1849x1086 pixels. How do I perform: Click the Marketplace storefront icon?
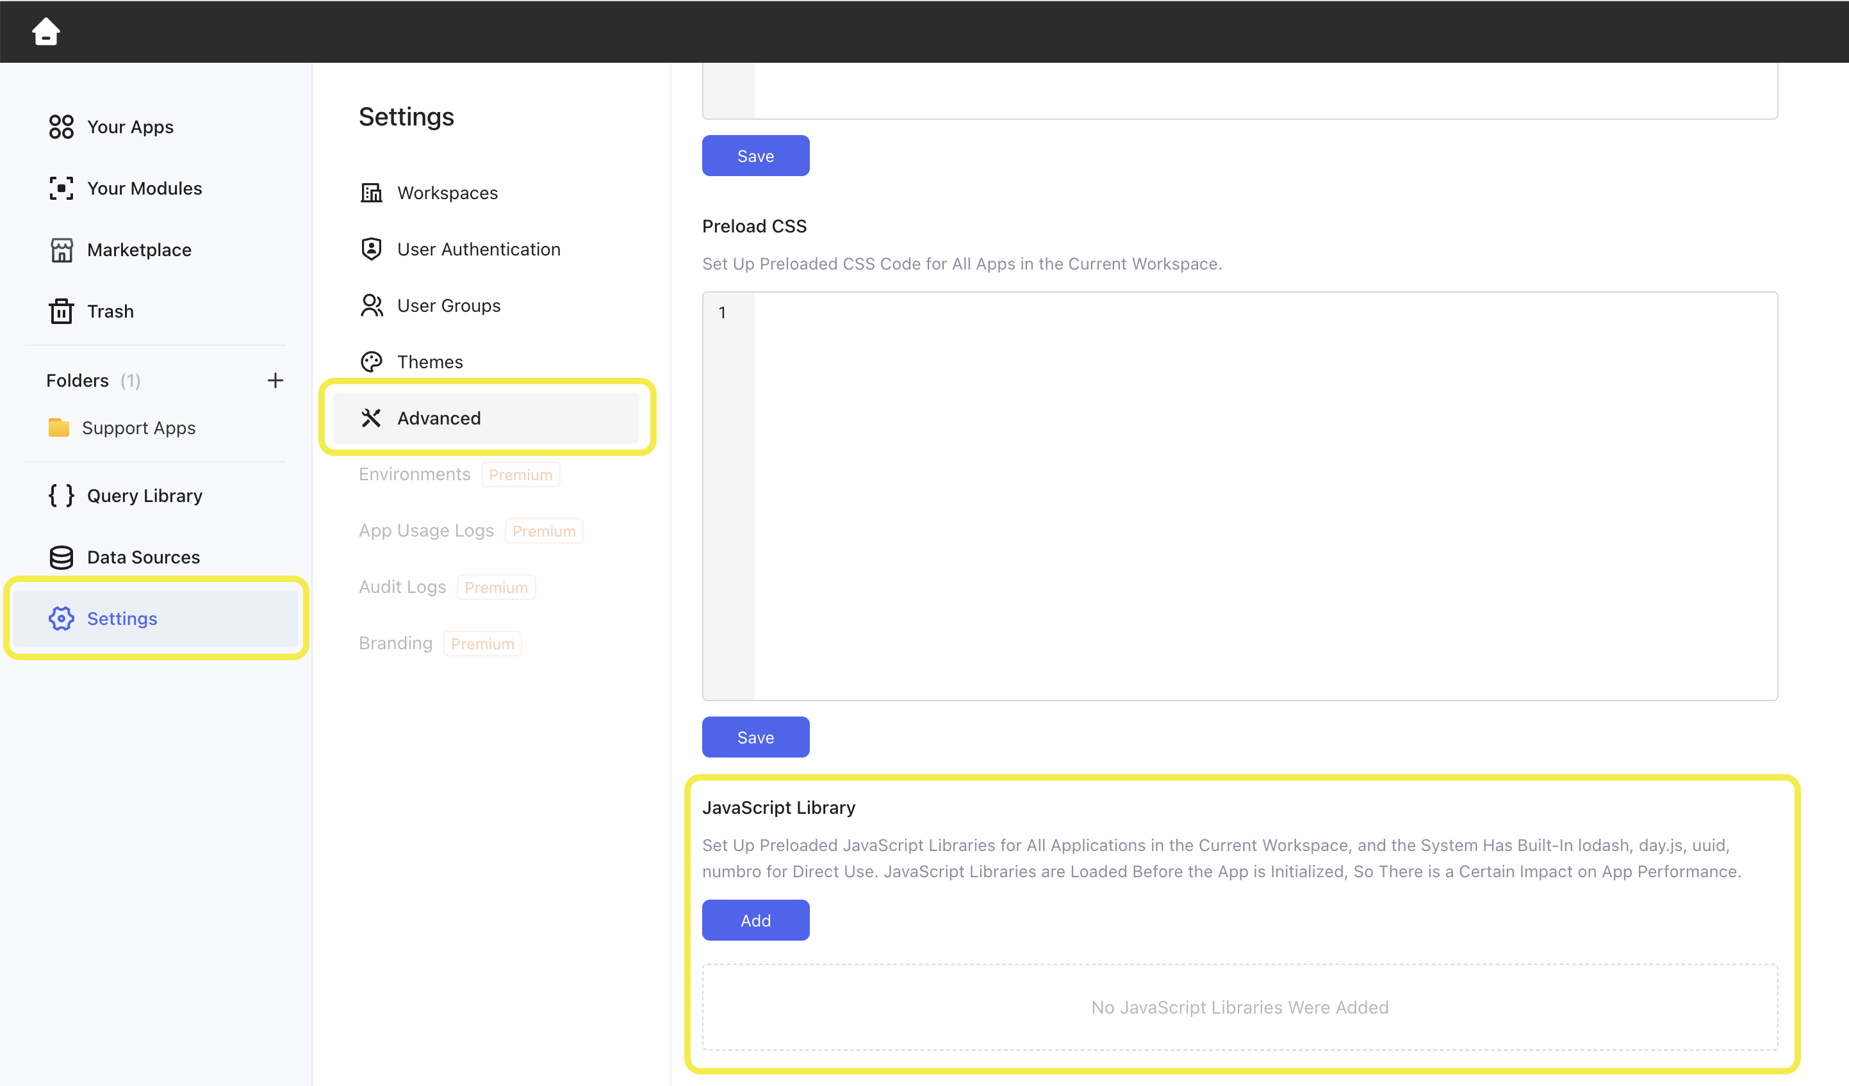click(61, 250)
